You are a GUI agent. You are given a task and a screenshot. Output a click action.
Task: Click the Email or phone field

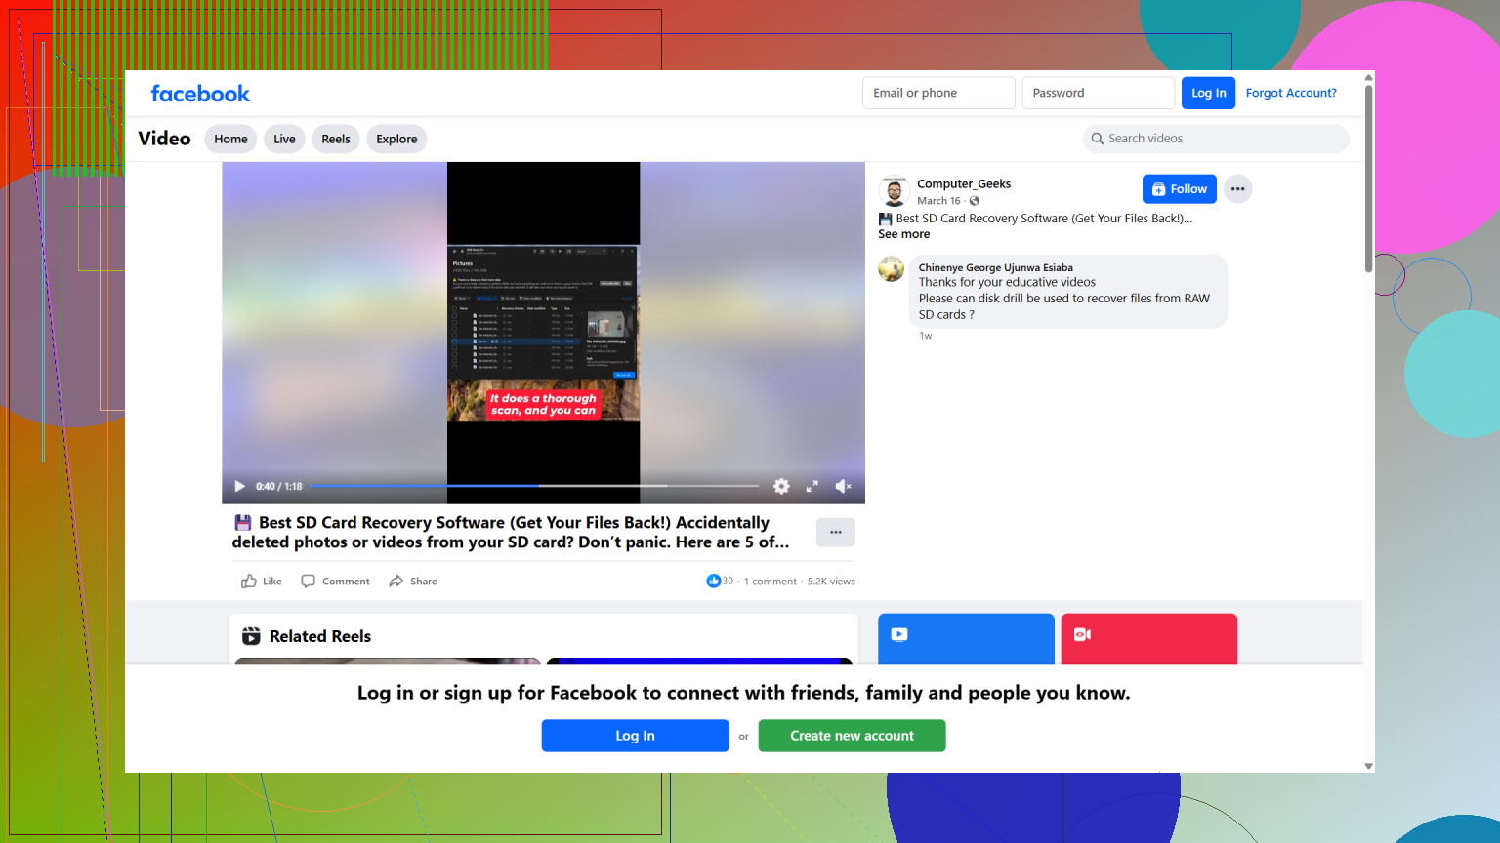point(938,93)
